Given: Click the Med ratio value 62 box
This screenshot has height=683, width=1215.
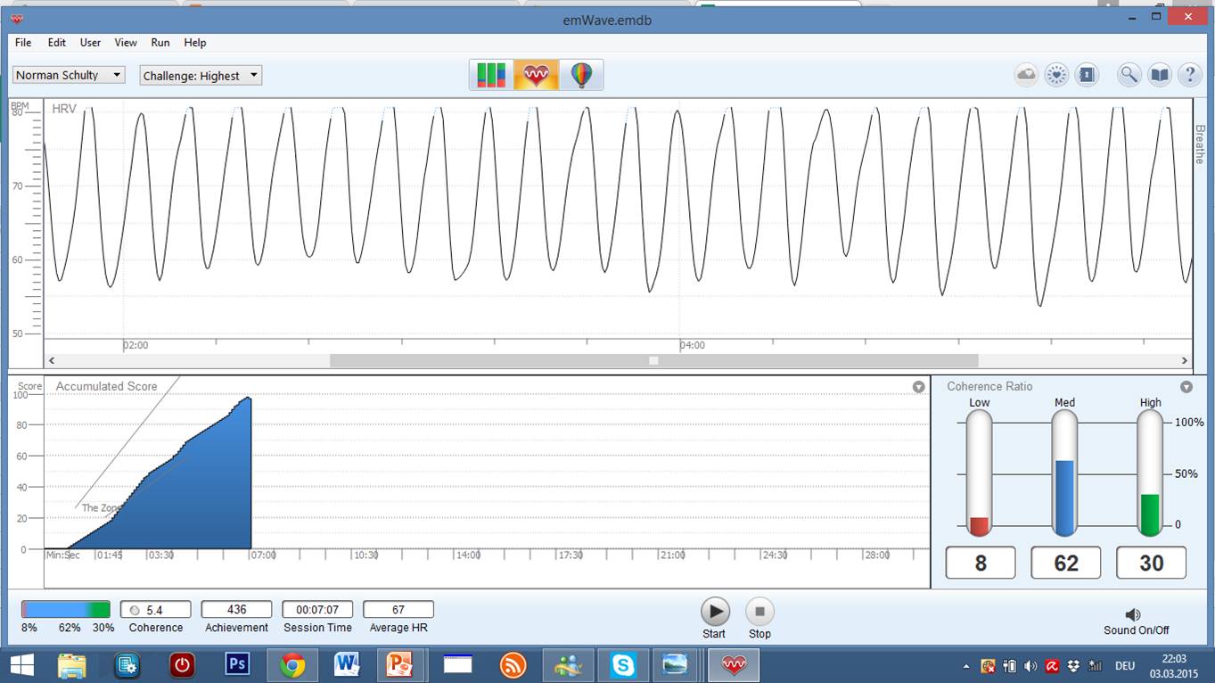Looking at the screenshot, I should pyautogui.click(x=1066, y=563).
